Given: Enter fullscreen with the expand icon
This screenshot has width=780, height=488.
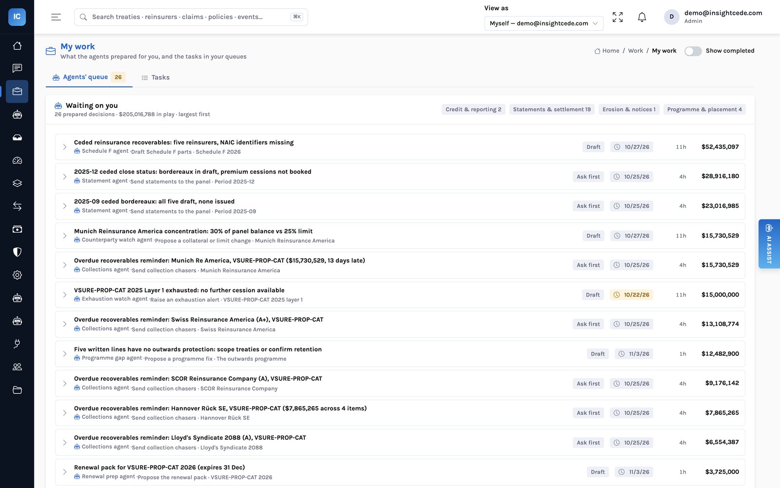Looking at the screenshot, I should (x=618, y=17).
